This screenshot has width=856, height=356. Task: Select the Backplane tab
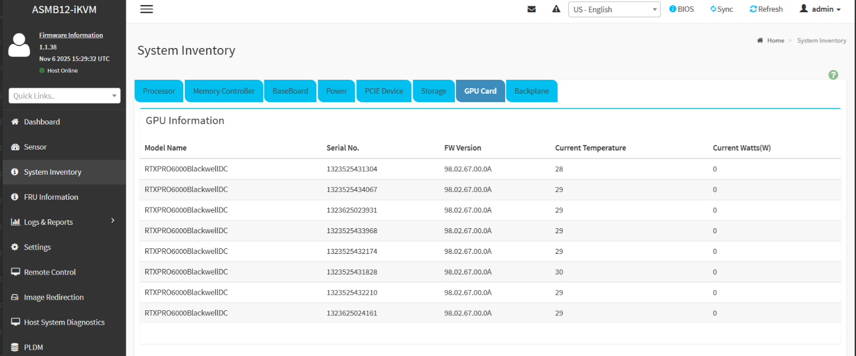531,91
